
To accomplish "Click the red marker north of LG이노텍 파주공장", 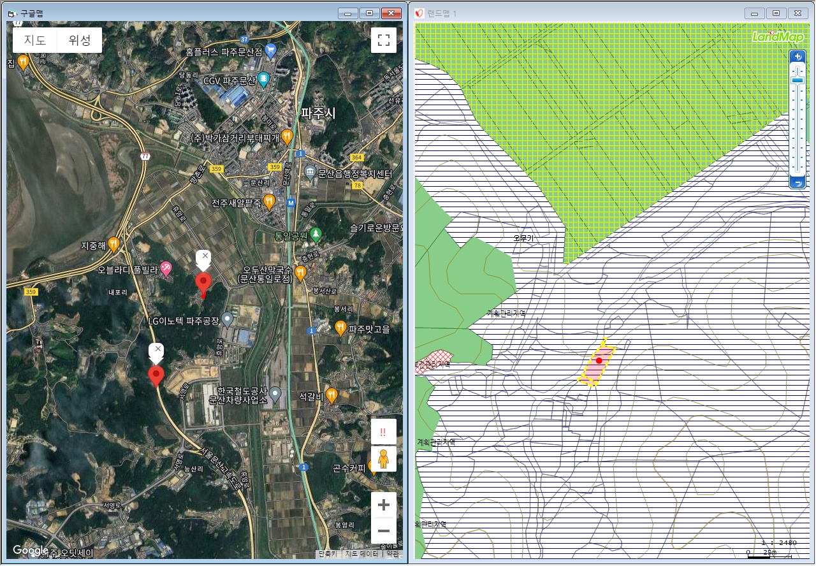I will tap(203, 283).
